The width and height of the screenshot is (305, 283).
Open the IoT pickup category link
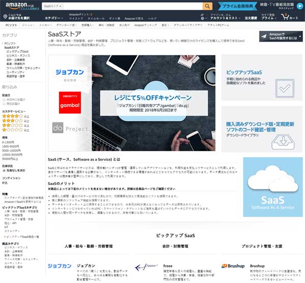pyautogui.click(x=7, y=227)
